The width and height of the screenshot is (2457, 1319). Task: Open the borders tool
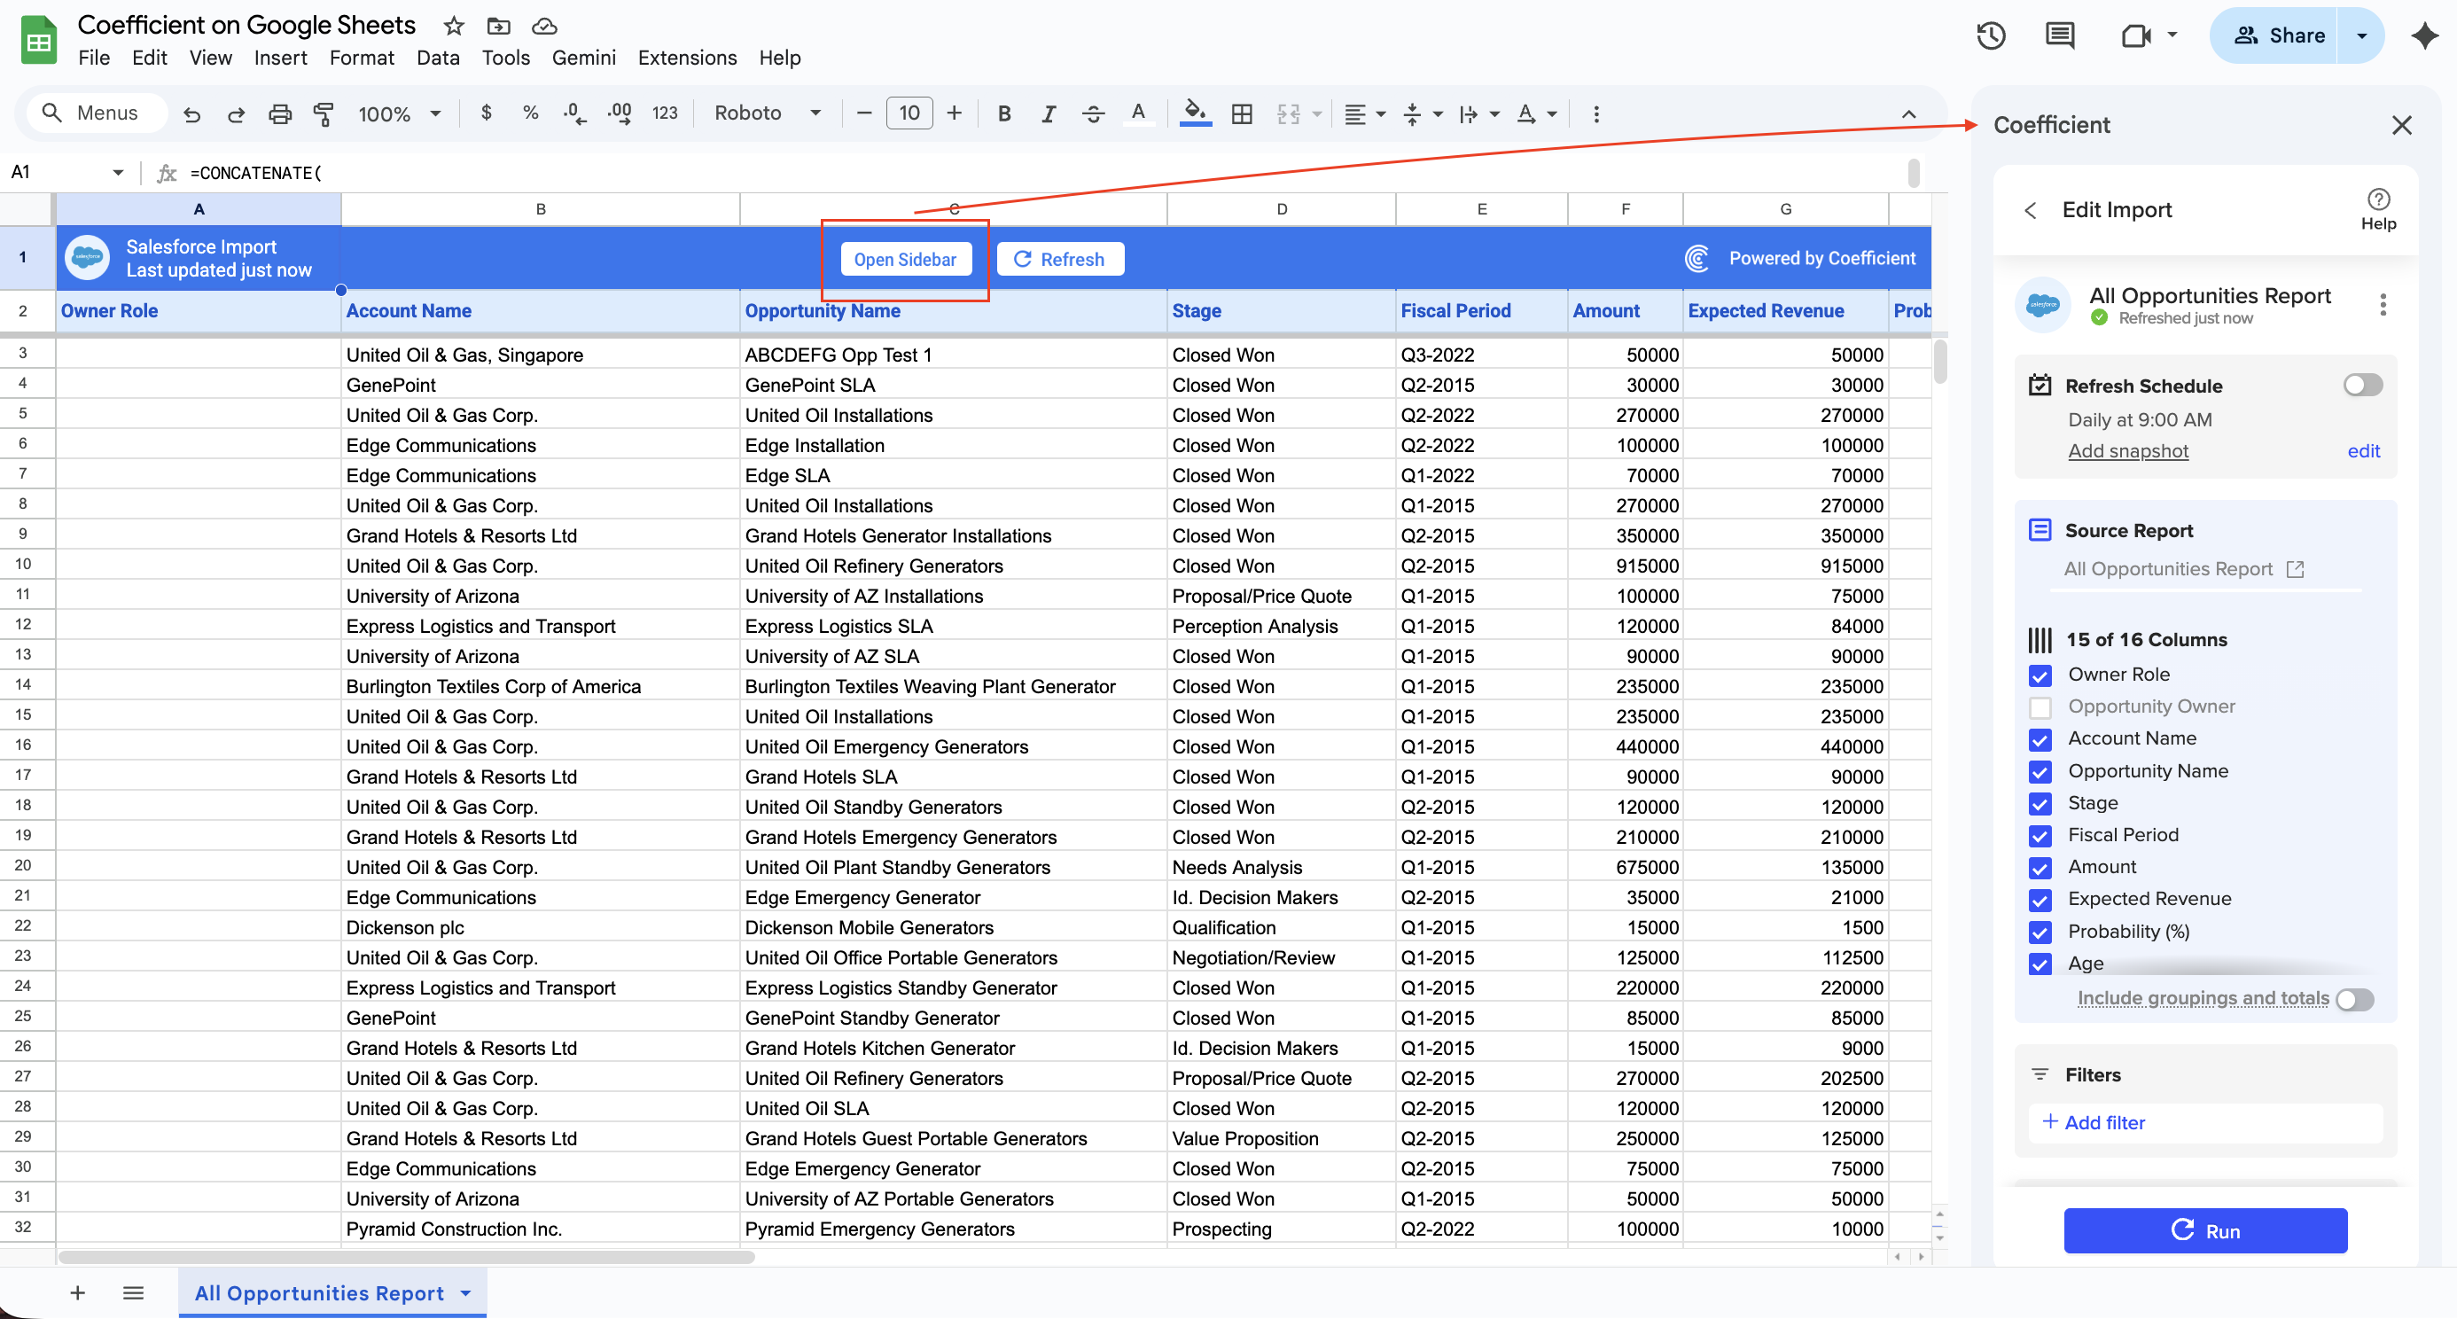tap(1241, 113)
